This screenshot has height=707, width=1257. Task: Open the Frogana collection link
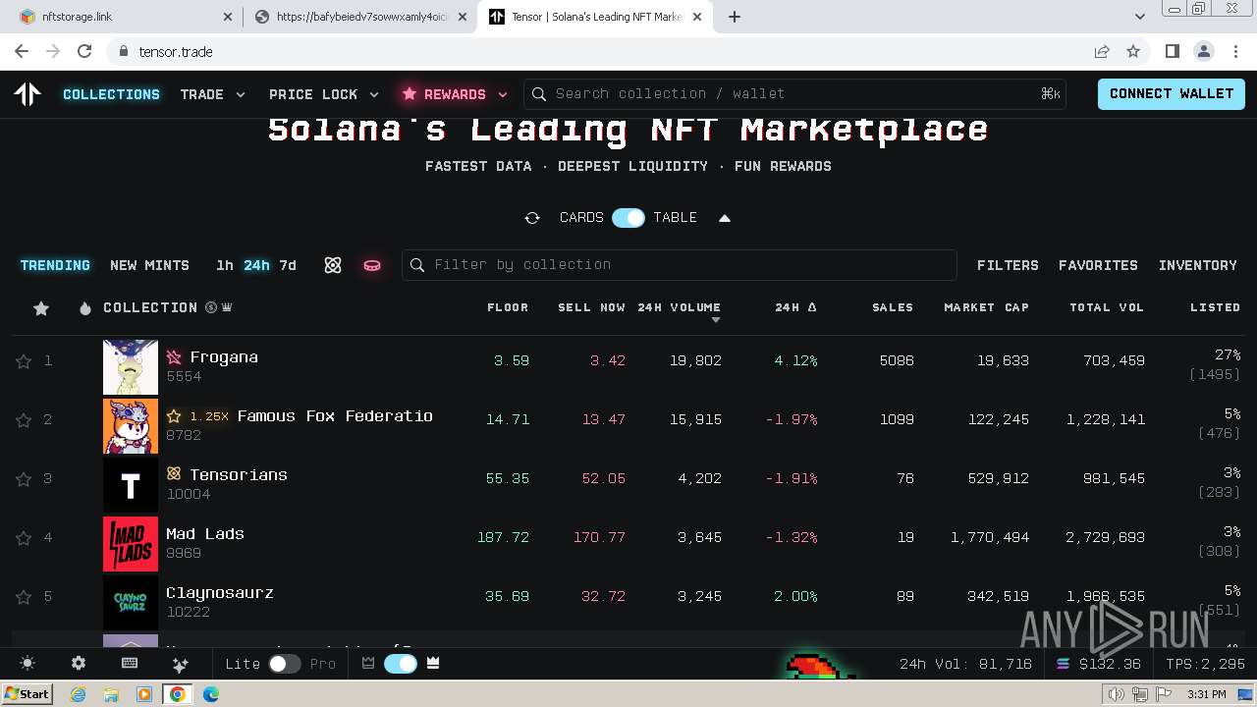click(224, 357)
